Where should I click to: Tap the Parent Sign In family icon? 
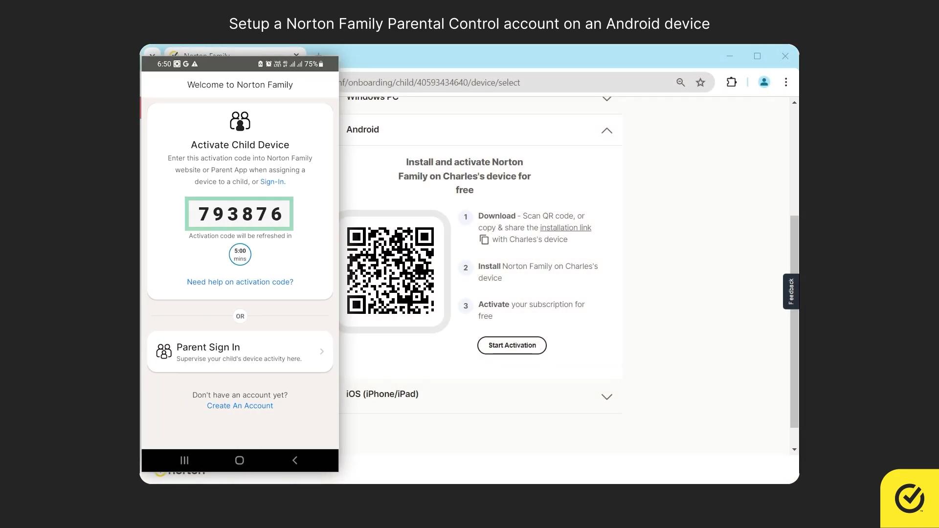(x=164, y=351)
